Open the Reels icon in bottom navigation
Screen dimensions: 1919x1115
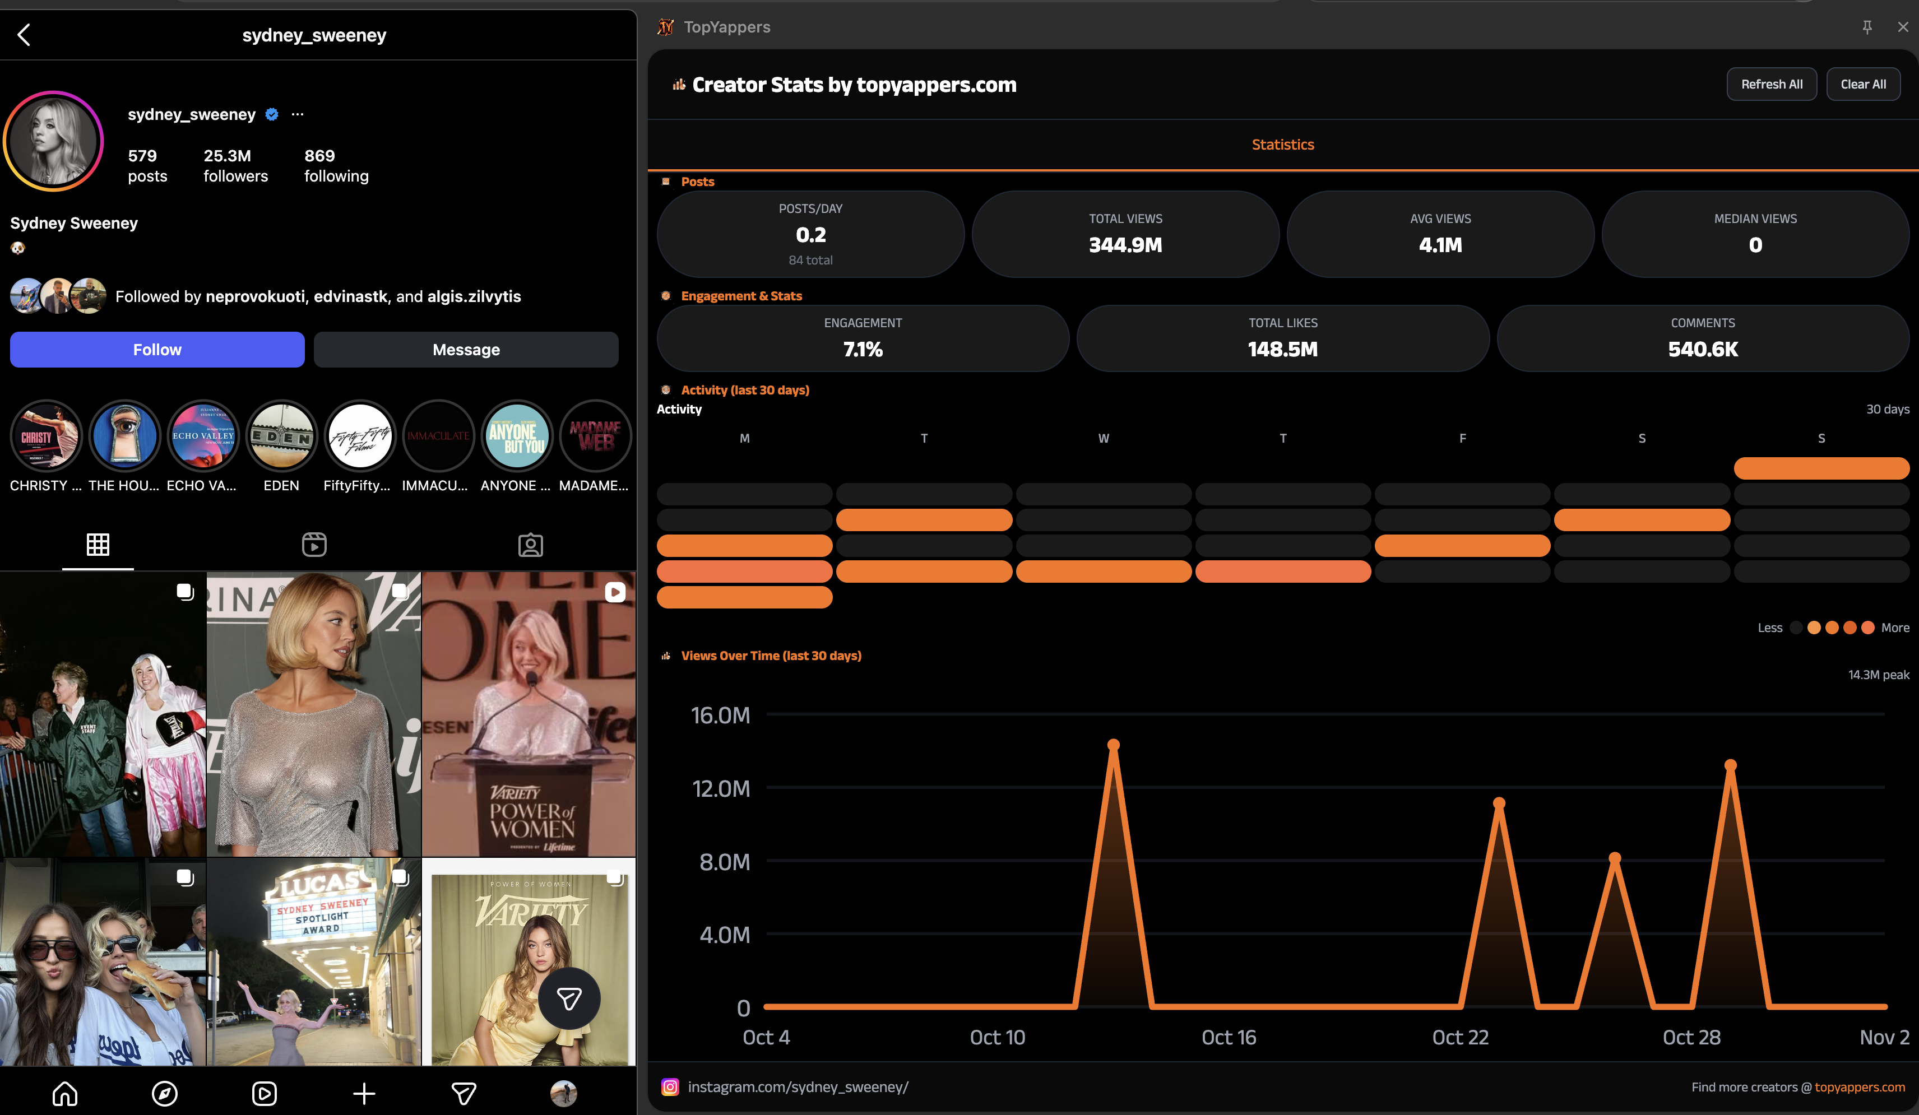264,1094
